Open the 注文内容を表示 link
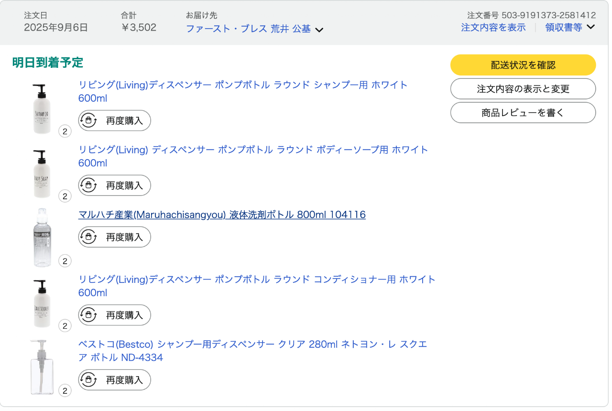This screenshot has width=612, height=411. tap(493, 27)
